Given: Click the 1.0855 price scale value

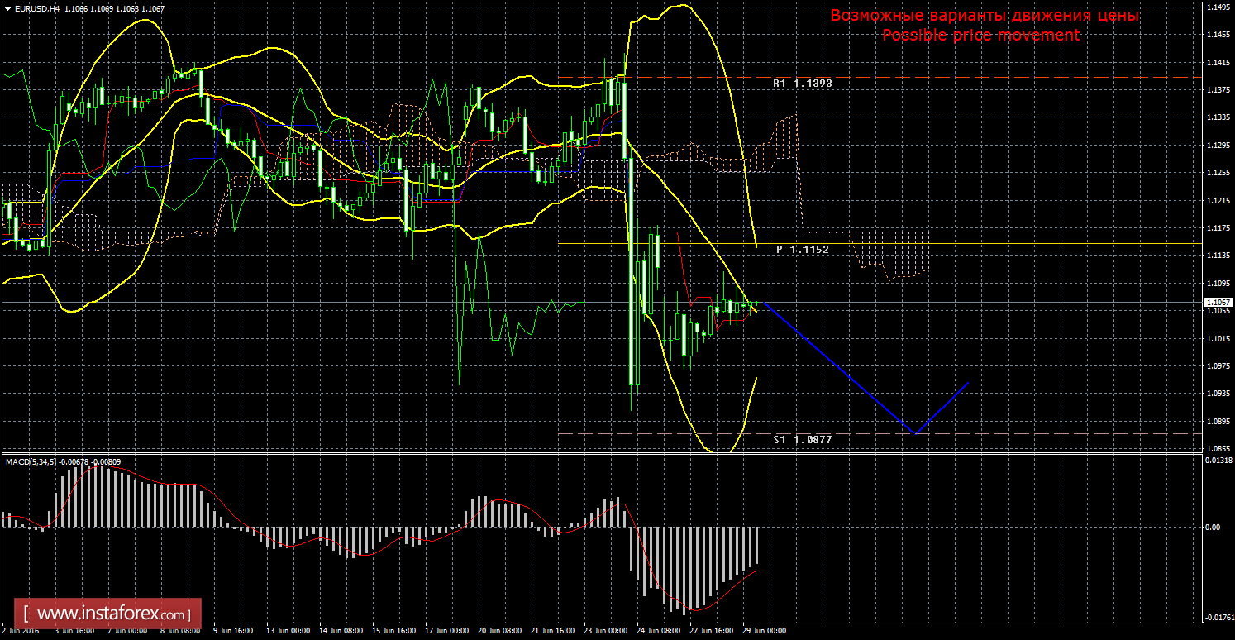Looking at the screenshot, I should click(1218, 449).
